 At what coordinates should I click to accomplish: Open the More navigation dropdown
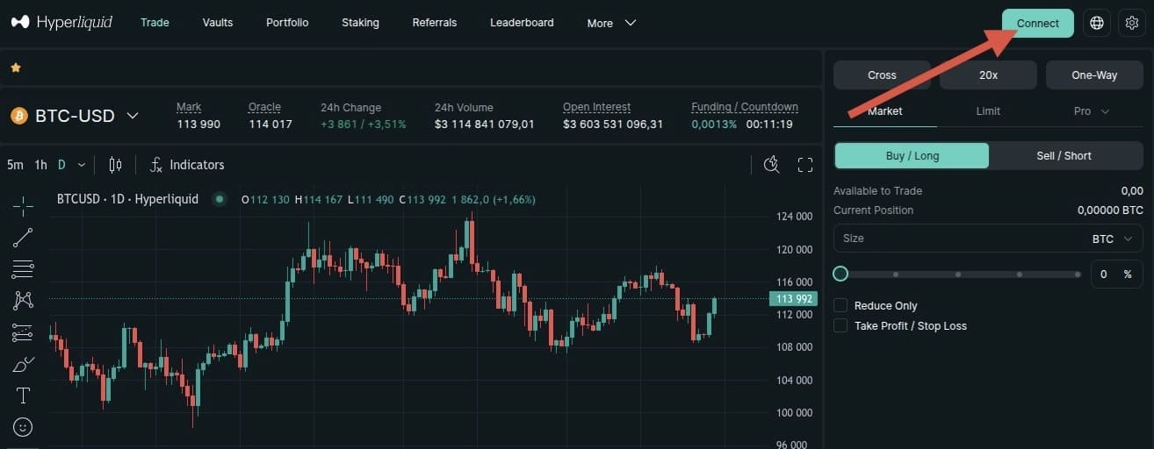611,23
